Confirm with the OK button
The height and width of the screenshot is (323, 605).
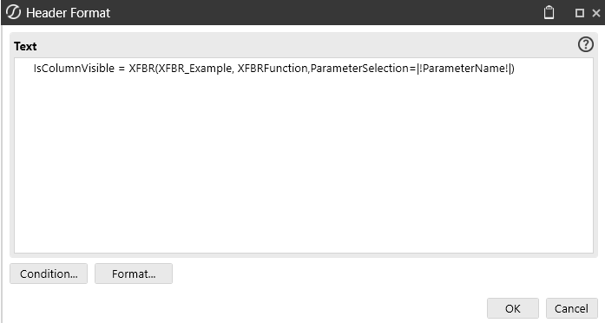512,308
